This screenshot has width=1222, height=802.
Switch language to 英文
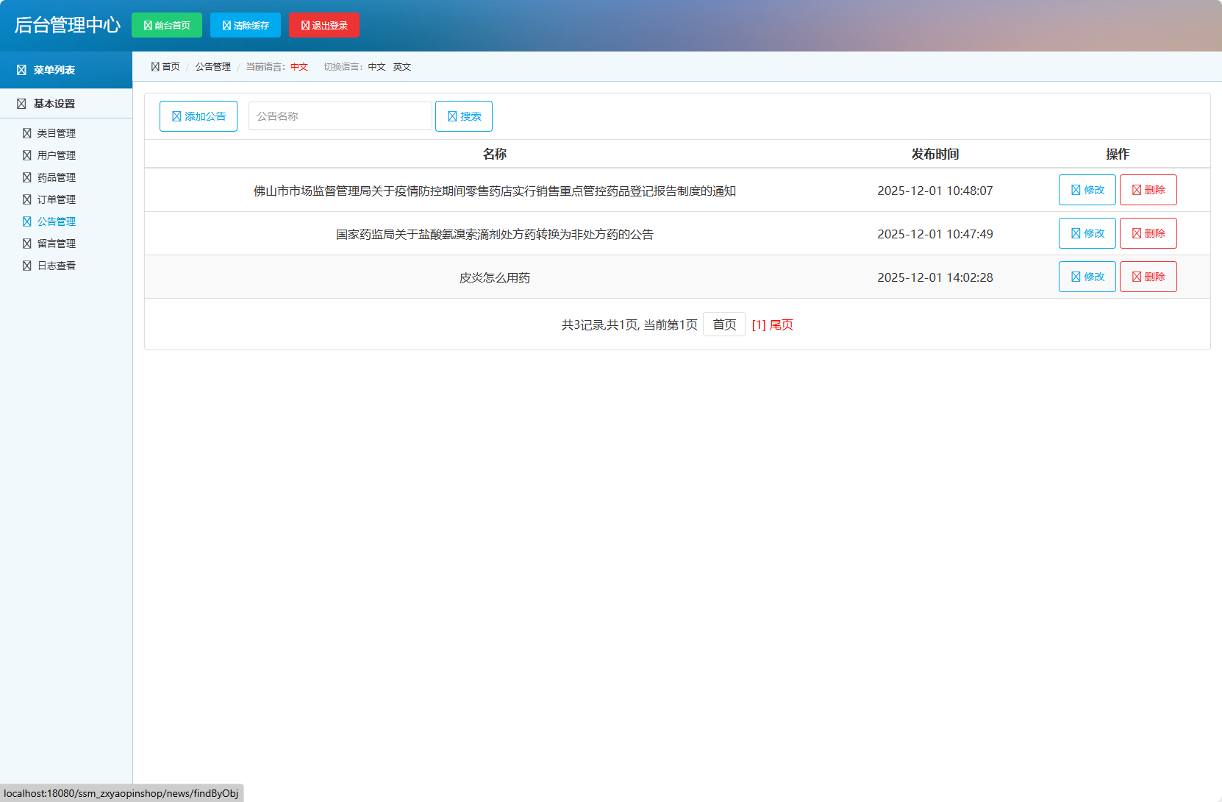tap(401, 66)
